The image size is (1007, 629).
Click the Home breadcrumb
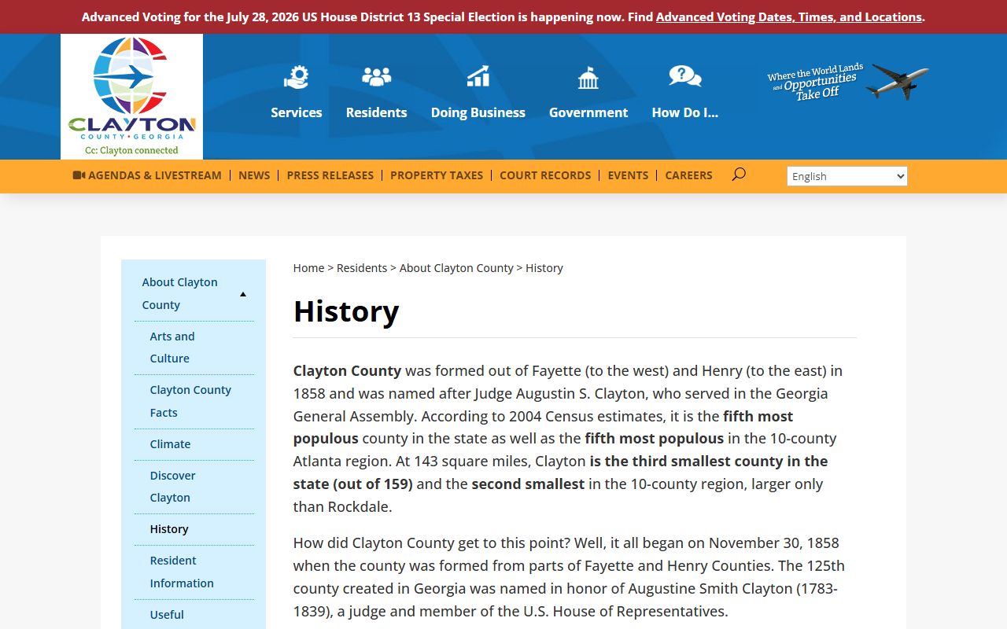point(308,268)
